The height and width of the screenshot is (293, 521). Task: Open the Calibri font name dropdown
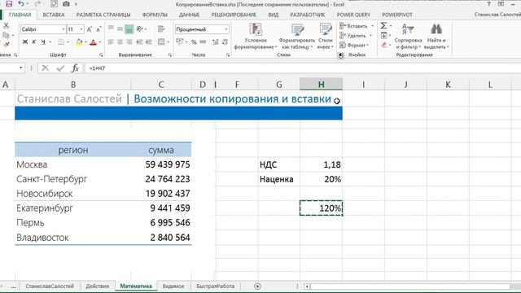point(63,29)
